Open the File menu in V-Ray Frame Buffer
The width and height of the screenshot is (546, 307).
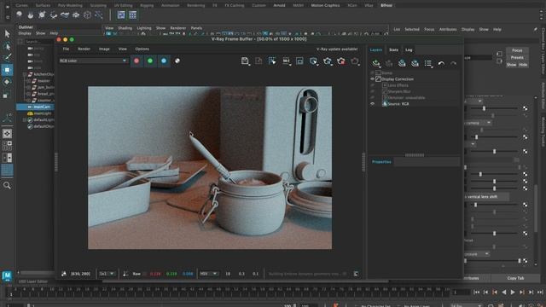[66, 49]
